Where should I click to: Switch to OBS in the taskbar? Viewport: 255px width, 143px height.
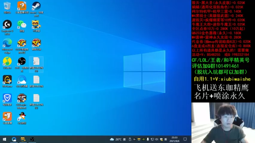[32, 139]
